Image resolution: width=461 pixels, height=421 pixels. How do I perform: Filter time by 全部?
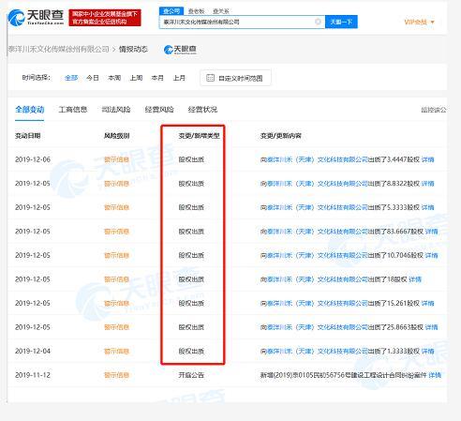[71, 78]
